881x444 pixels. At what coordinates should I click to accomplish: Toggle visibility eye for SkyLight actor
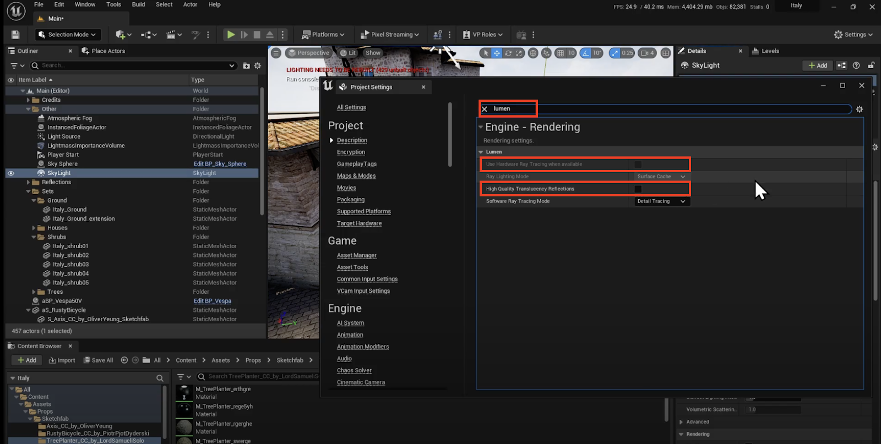click(10, 173)
